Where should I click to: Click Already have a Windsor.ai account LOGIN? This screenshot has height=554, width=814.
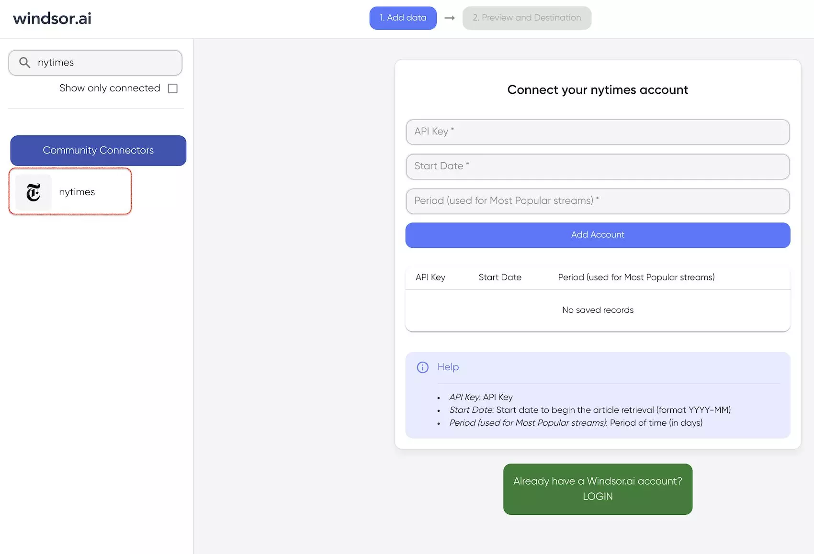598,489
